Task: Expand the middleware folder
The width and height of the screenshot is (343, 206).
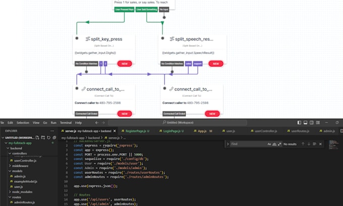Action: [10, 166]
